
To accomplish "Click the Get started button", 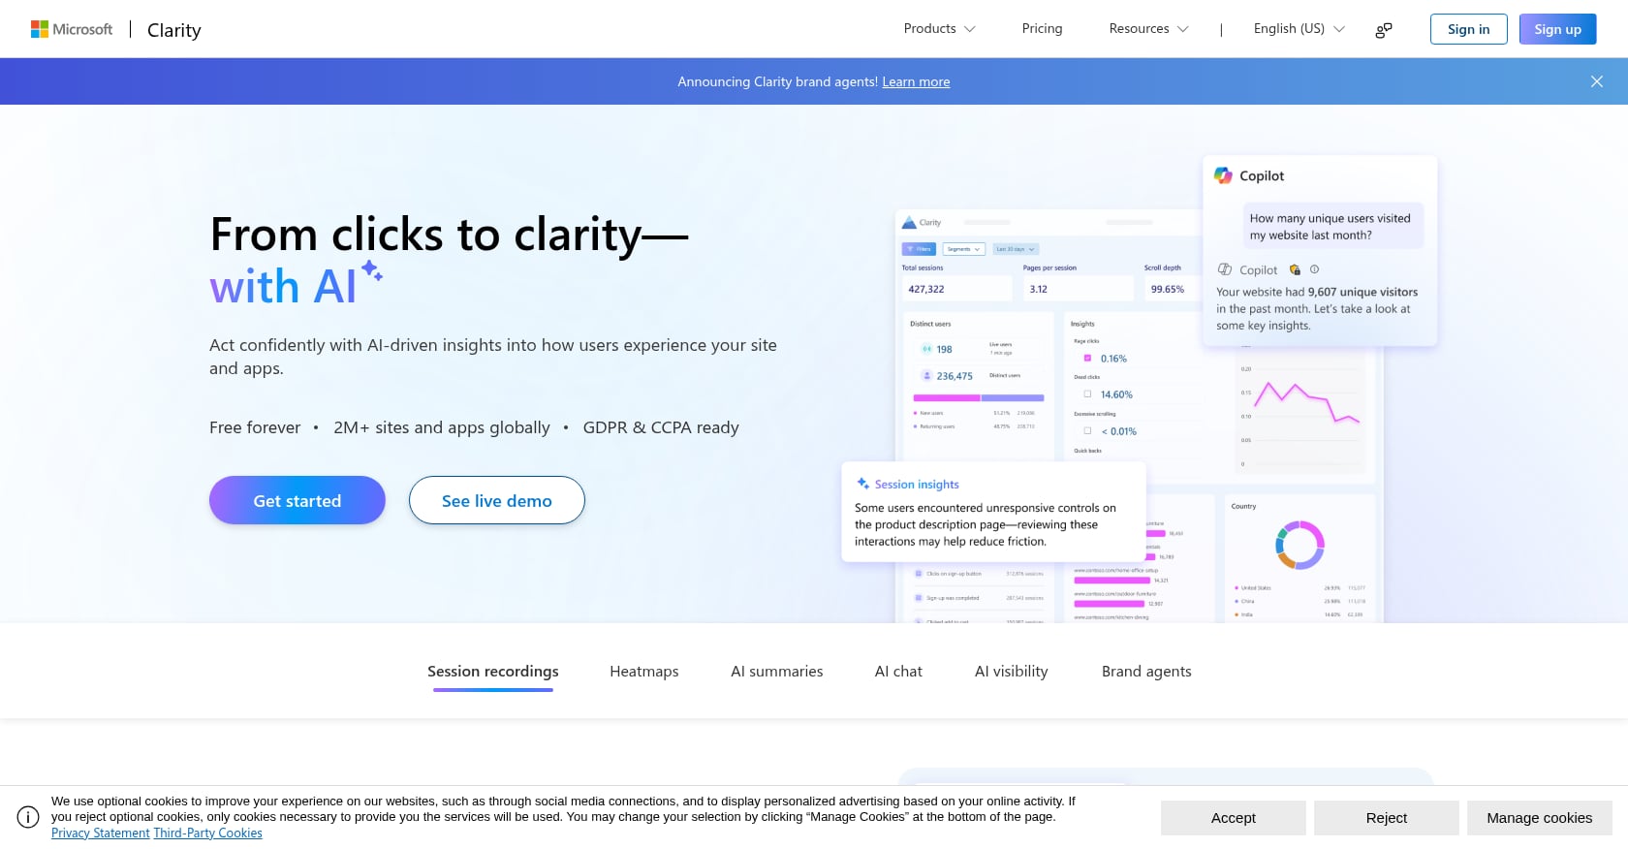I will [297, 500].
